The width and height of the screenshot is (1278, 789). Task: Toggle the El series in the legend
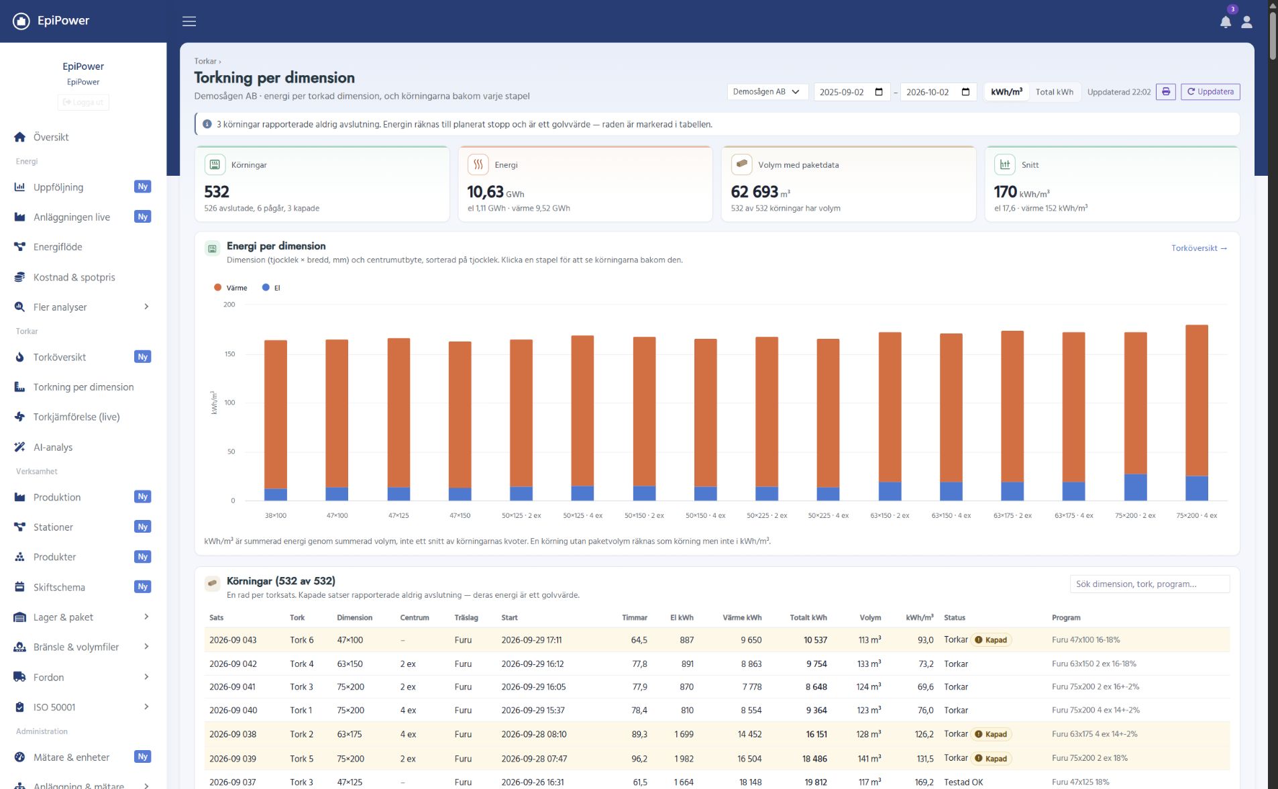pos(271,288)
